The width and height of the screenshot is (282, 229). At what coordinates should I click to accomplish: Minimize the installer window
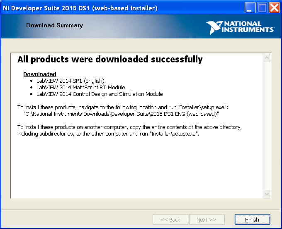(x=250, y=7)
